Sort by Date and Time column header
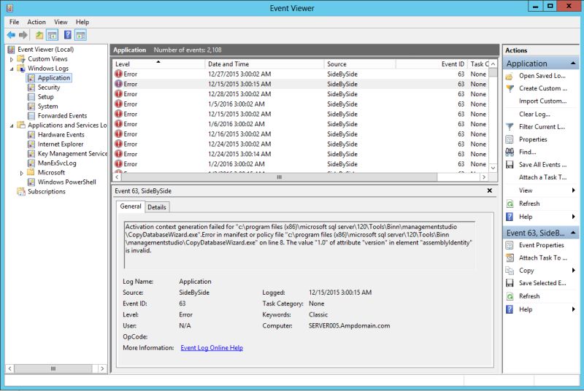 (x=264, y=64)
